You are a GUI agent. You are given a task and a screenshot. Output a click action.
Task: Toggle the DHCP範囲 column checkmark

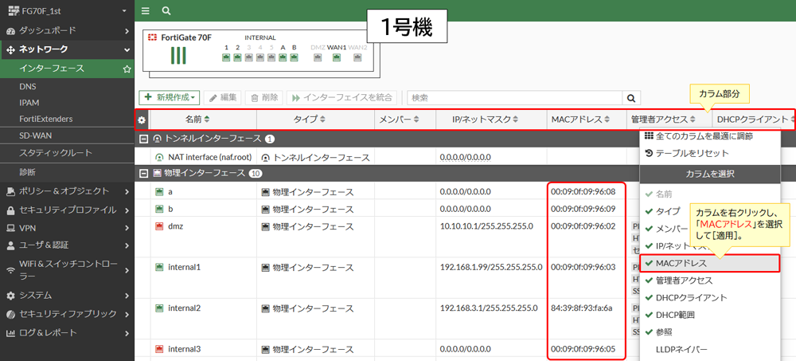pos(648,316)
